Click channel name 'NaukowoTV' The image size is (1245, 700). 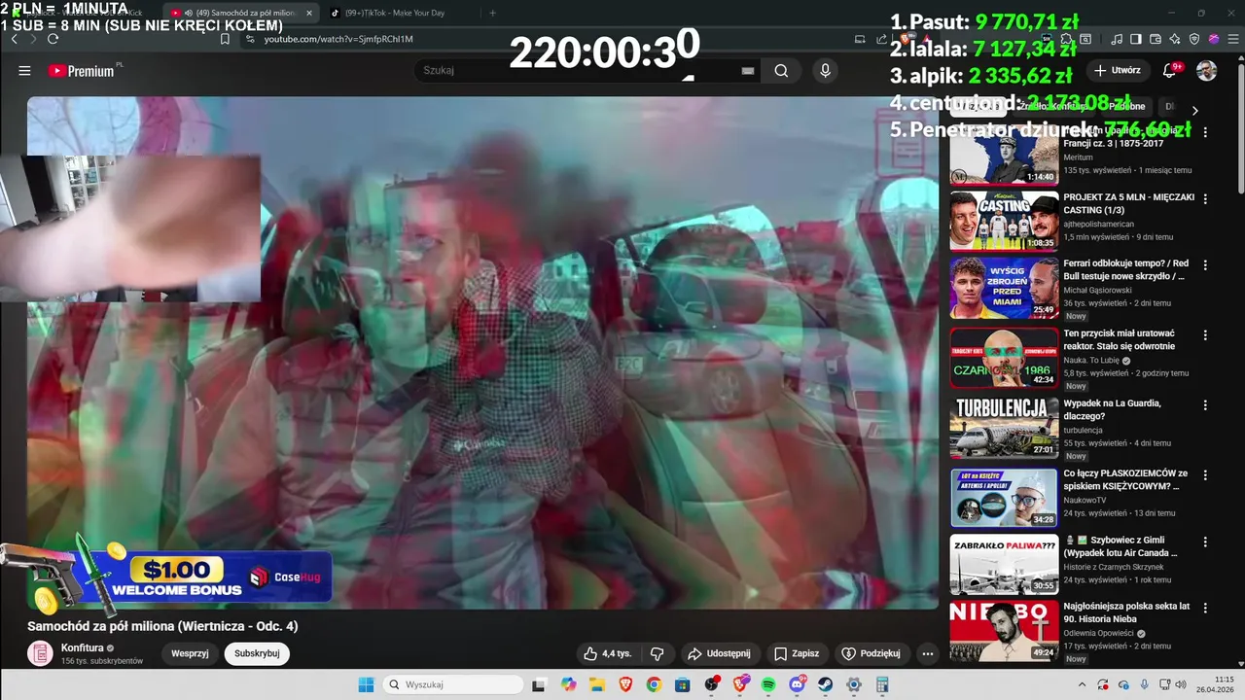pyautogui.click(x=1085, y=500)
